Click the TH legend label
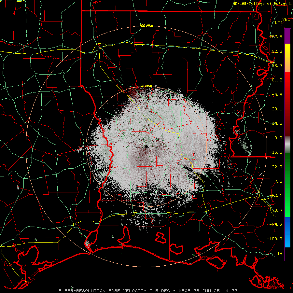Viewport: 293px width, 293px height. [280, 254]
